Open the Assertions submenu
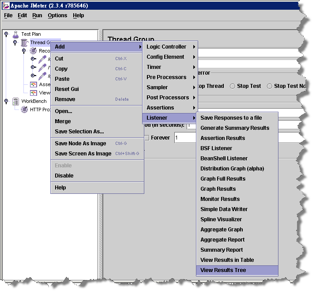The image size is (312, 291). (x=170, y=108)
